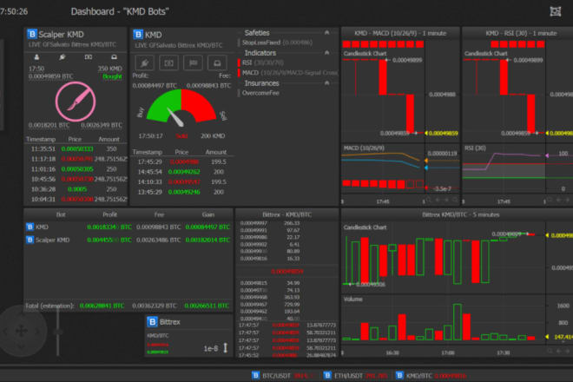The height and width of the screenshot is (382, 573).
Task: Click the KMD row icon in bot table
Action: (x=30, y=227)
